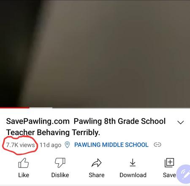Click the 'Share' text label
The width and height of the screenshot is (190, 186).
pyautogui.click(x=97, y=175)
